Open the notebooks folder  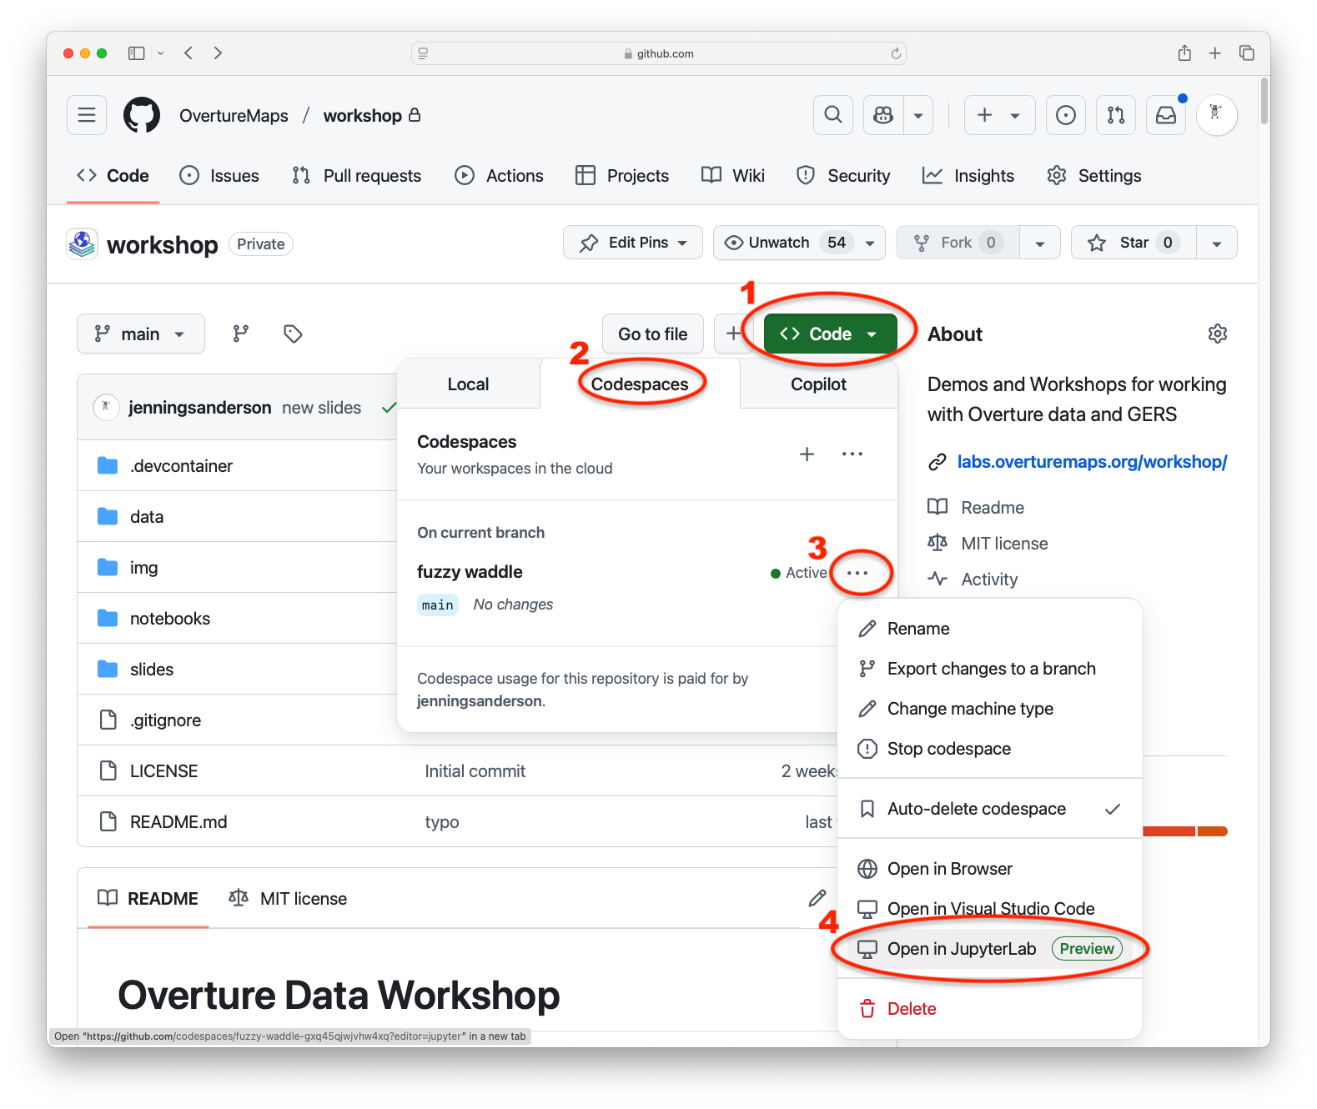(x=170, y=619)
